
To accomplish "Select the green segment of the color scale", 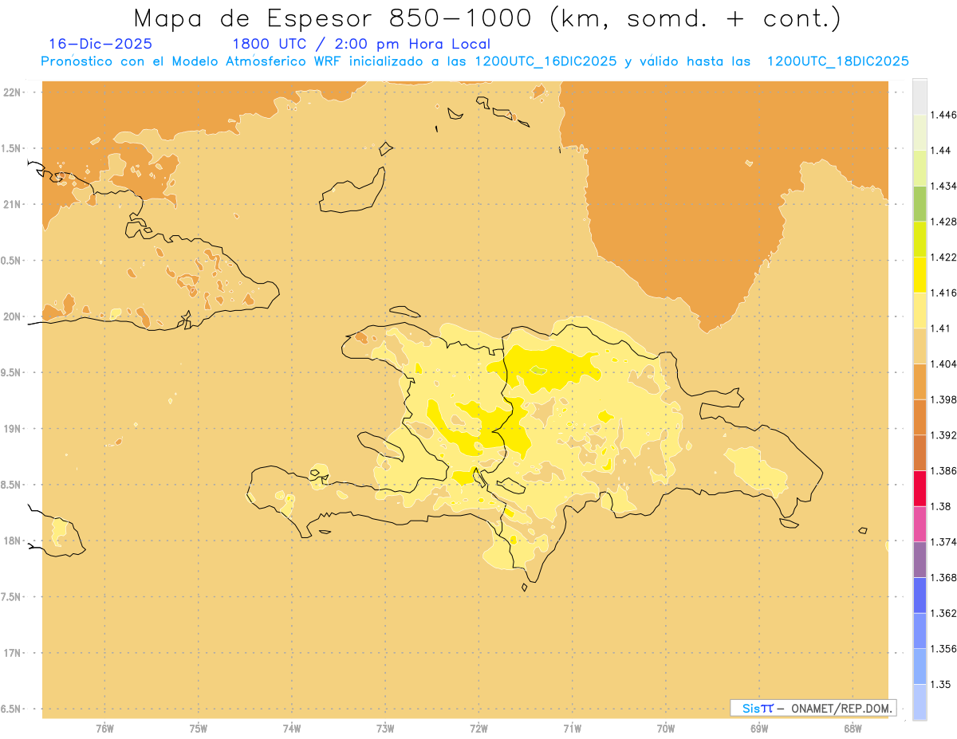I will click(920, 203).
